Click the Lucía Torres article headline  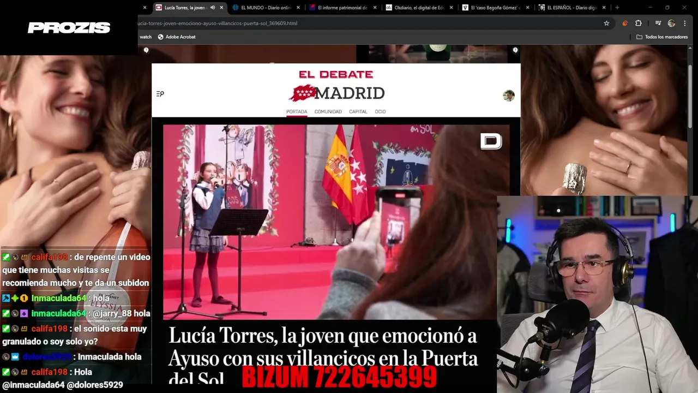(323, 355)
